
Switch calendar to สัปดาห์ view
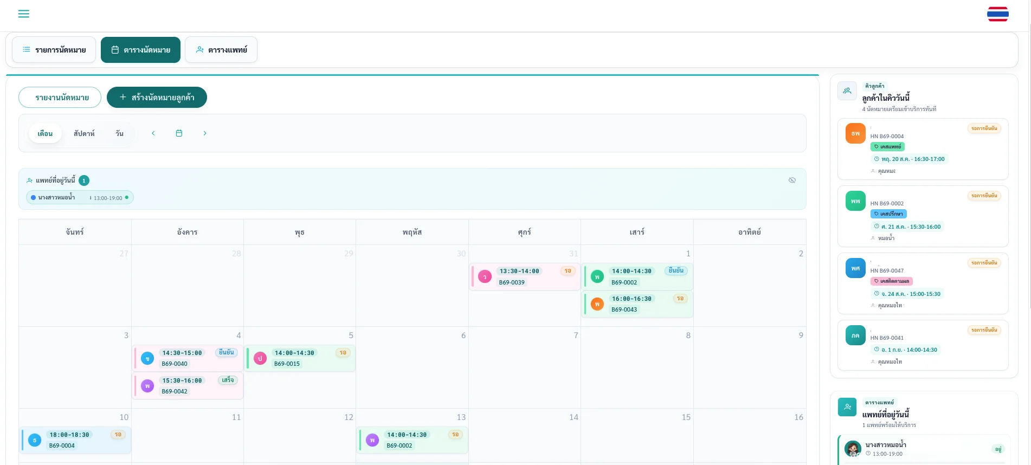click(x=84, y=133)
